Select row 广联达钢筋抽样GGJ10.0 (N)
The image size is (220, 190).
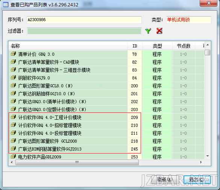coord(106,94)
